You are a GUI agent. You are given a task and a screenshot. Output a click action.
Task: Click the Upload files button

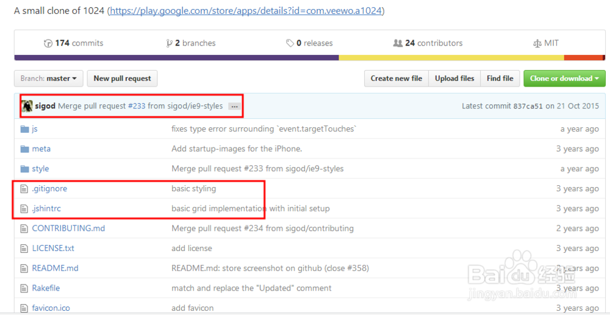454,79
